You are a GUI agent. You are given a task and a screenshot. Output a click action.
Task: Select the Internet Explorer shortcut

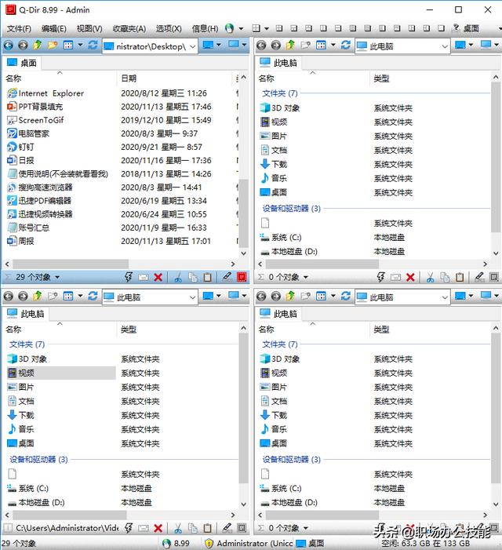point(45,93)
